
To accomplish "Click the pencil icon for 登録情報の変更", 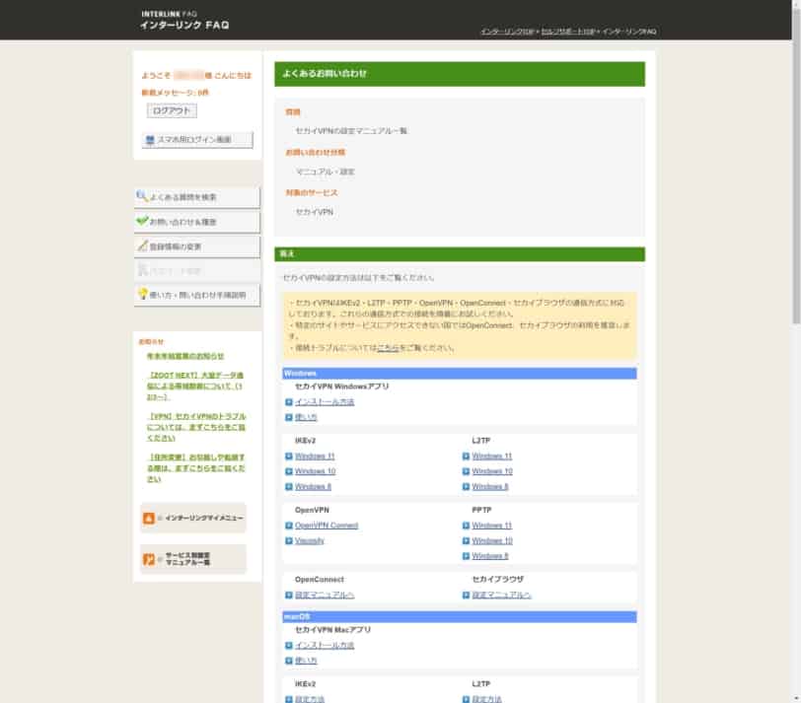I will pyautogui.click(x=142, y=246).
